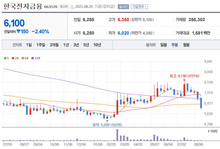Click the purple 120 moving-average legend swatch
220x149 pixels.
tap(33, 58)
